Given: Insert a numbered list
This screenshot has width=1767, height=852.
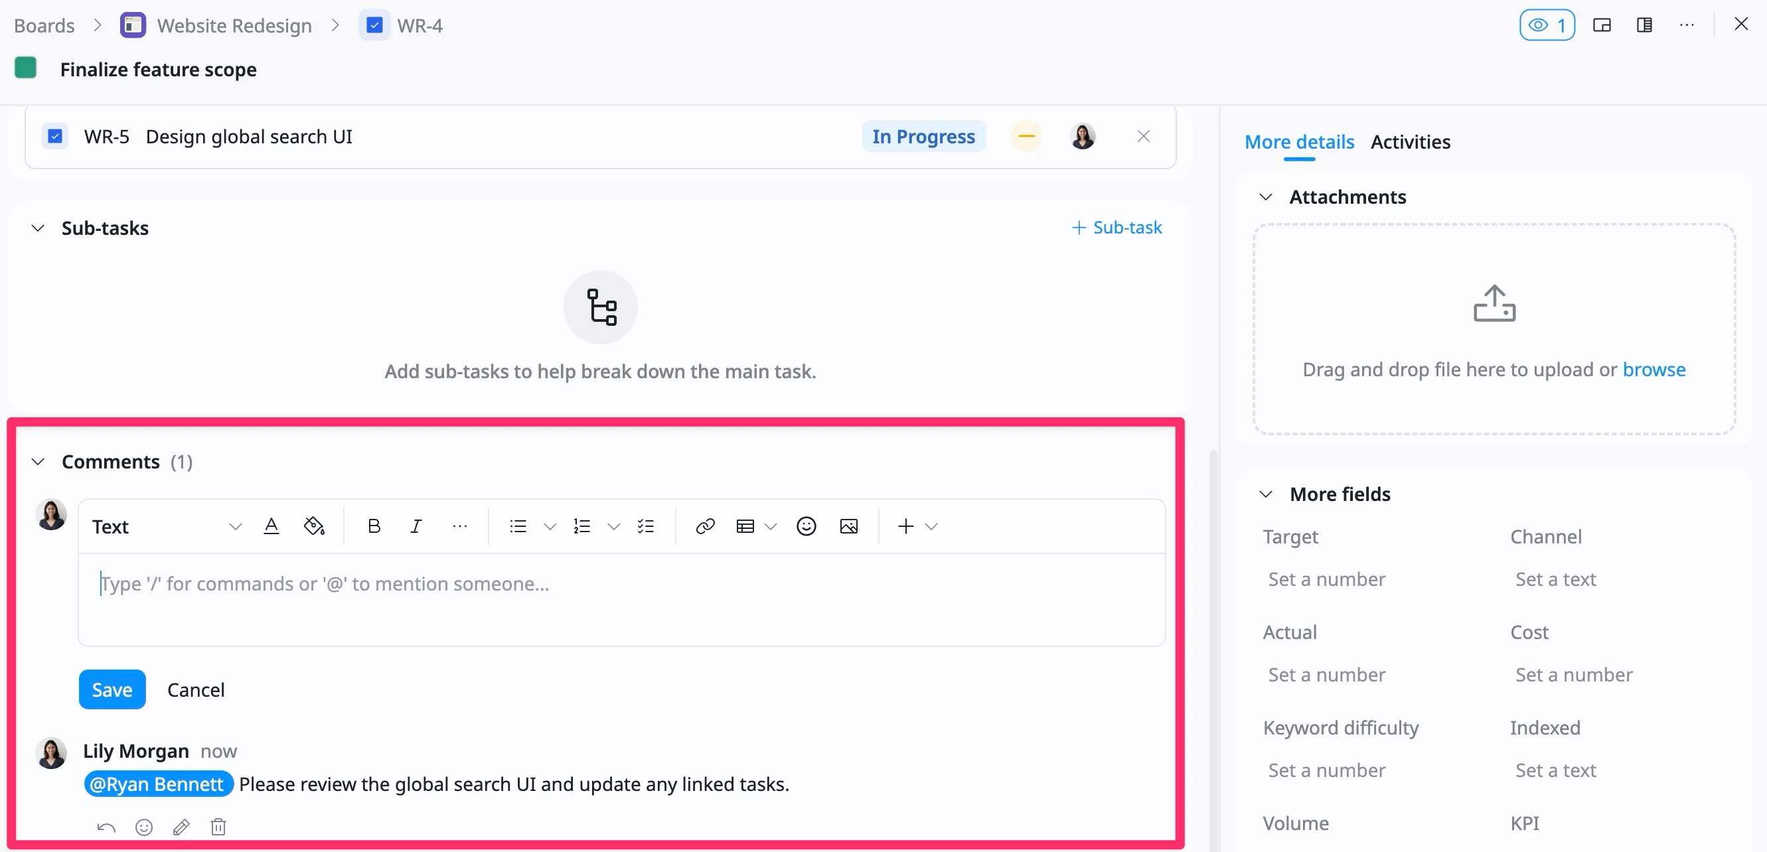Looking at the screenshot, I should (x=581, y=526).
